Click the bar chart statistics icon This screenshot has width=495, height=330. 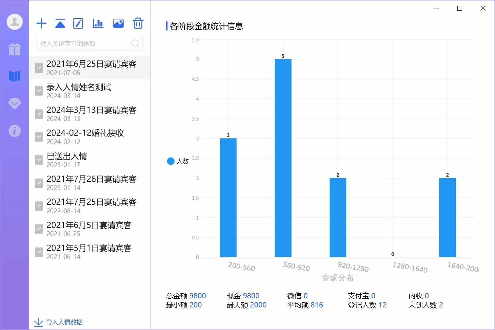(x=98, y=23)
